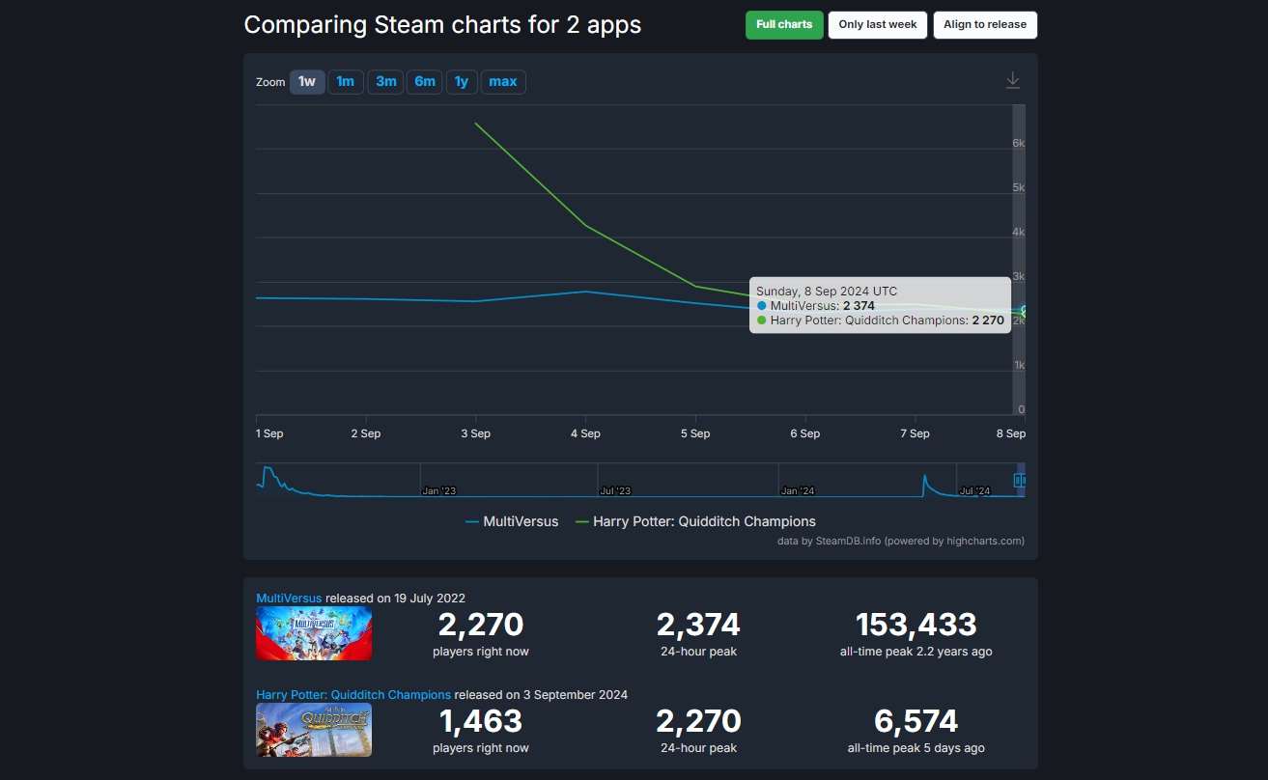Set chart zoom to 6m
1268x780 pixels.
pos(425,82)
